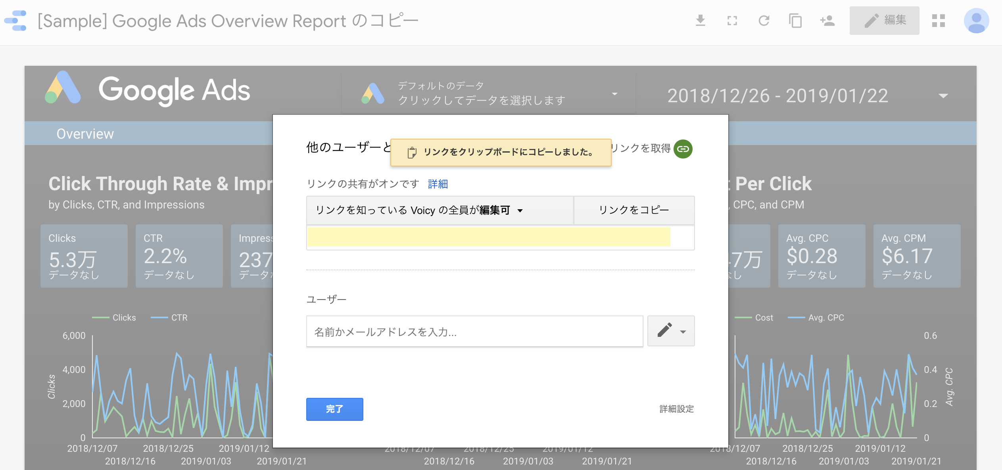Open the default data source selector
The image size is (1002, 470).
click(x=489, y=94)
